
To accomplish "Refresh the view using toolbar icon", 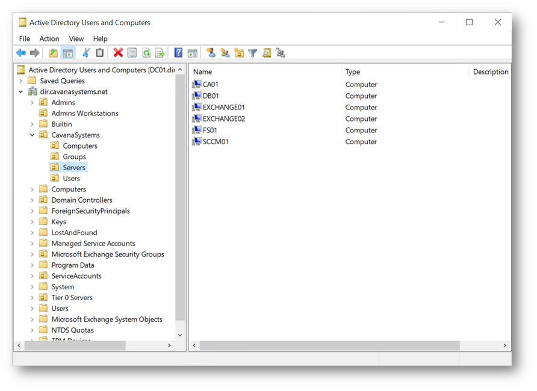I will pos(146,53).
